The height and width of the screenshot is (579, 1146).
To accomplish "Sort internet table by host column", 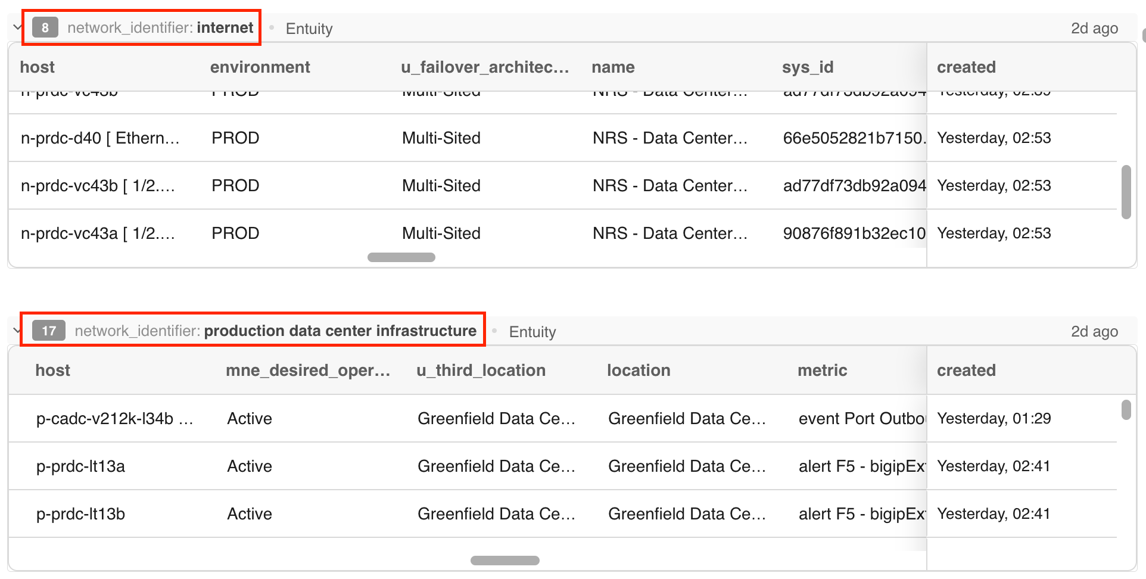I will tap(38, 67).
